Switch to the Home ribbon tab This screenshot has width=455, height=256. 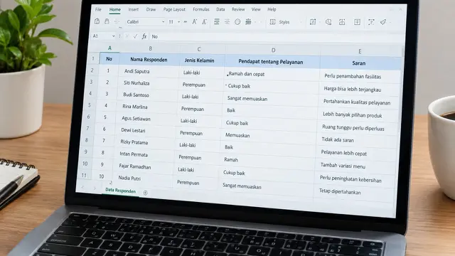click(x=115, y=9)
